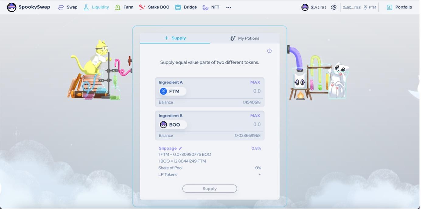Select the FTM token dropdown
The width and height of the screenshot is (421, 210).
172,91
